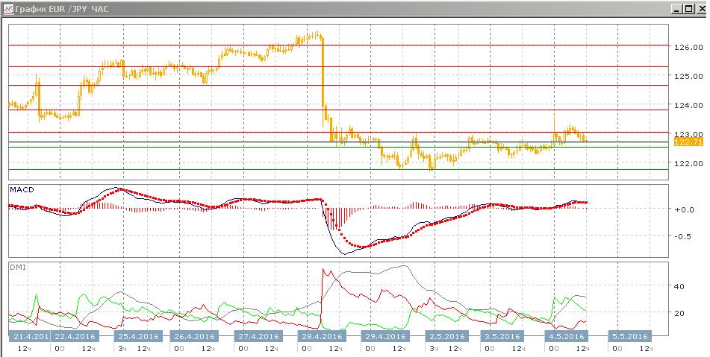Click the 124.00 price axis label

688,105
